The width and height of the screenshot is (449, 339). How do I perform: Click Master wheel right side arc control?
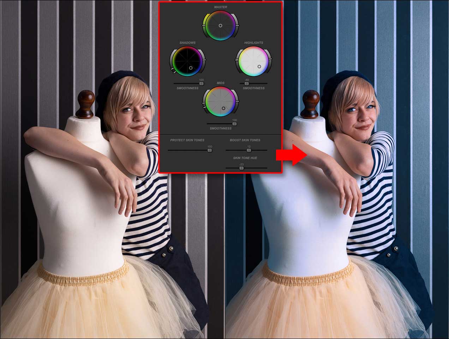pos(237,25)
